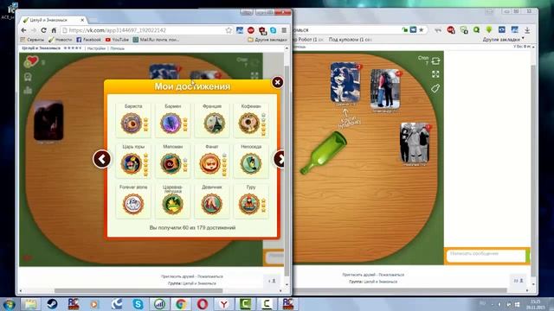Open Yandex browser from taskbar
This screenshot has height=311, width=554.
[x=224, y=304]
